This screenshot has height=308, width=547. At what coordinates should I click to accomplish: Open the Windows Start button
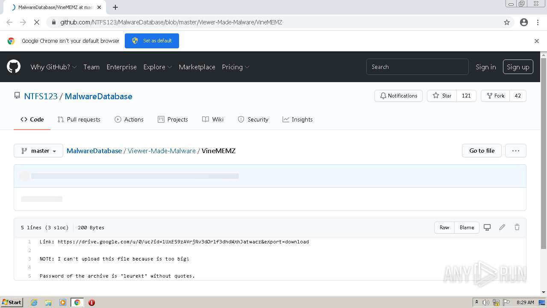tap(12, 302)
